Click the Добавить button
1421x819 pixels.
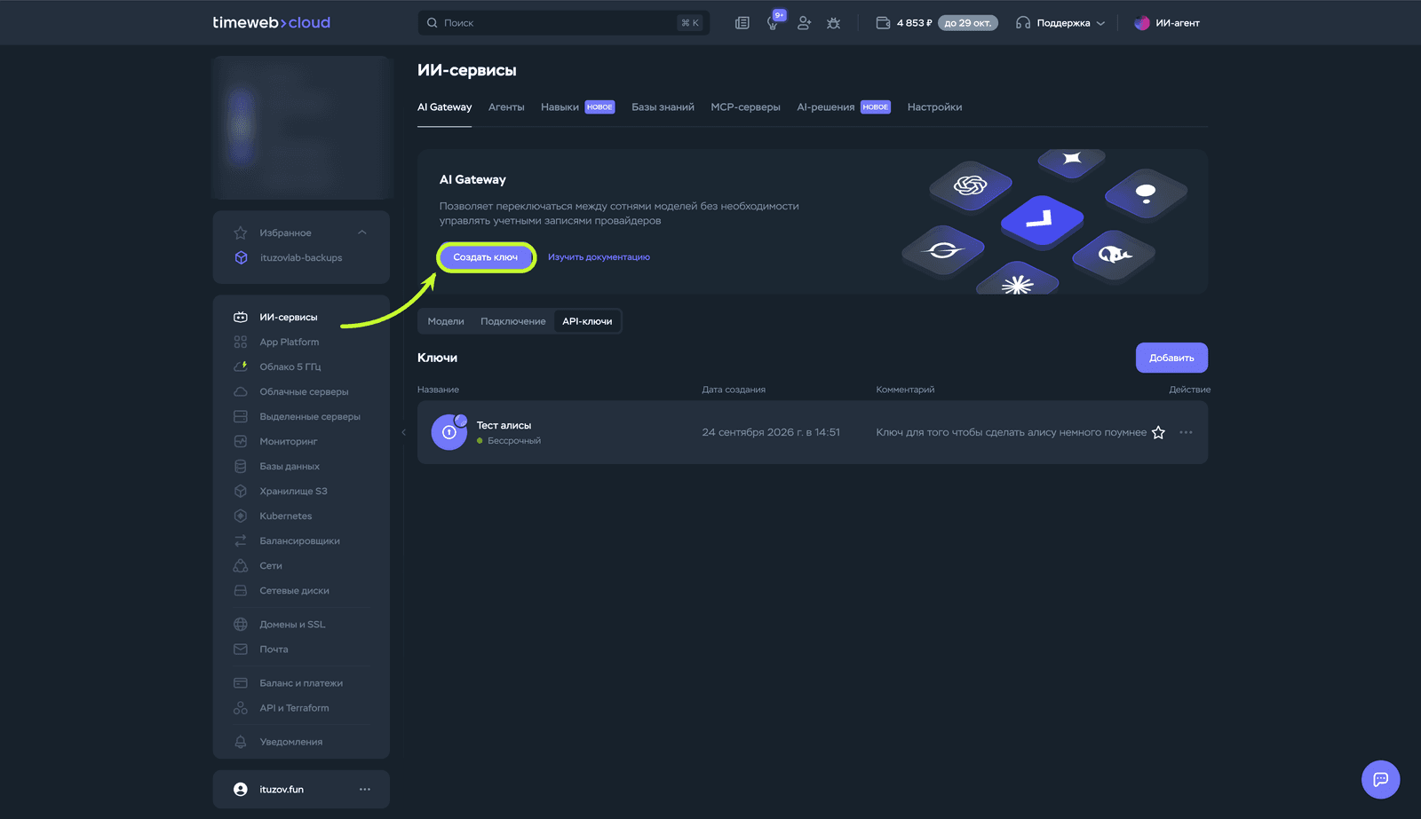pos(1171,358)
